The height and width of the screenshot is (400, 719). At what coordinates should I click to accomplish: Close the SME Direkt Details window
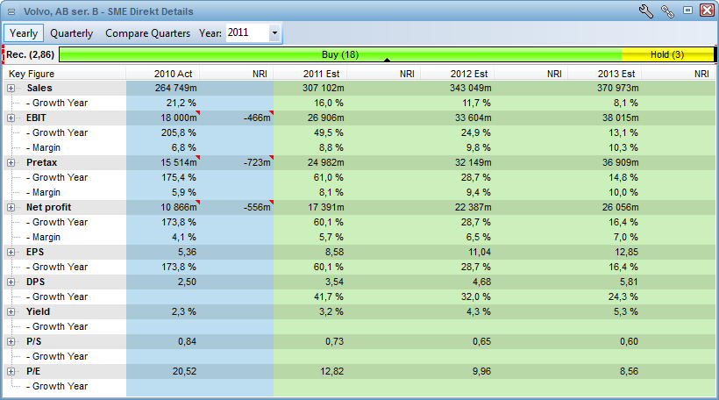point(706,11)
